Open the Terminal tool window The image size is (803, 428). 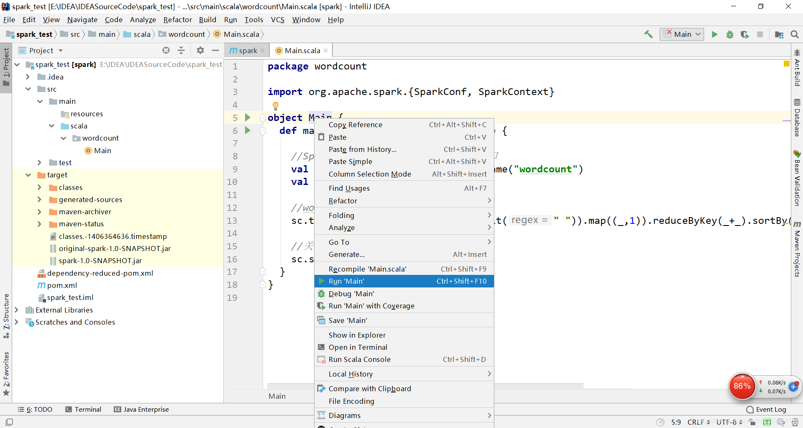pos(83,410)
